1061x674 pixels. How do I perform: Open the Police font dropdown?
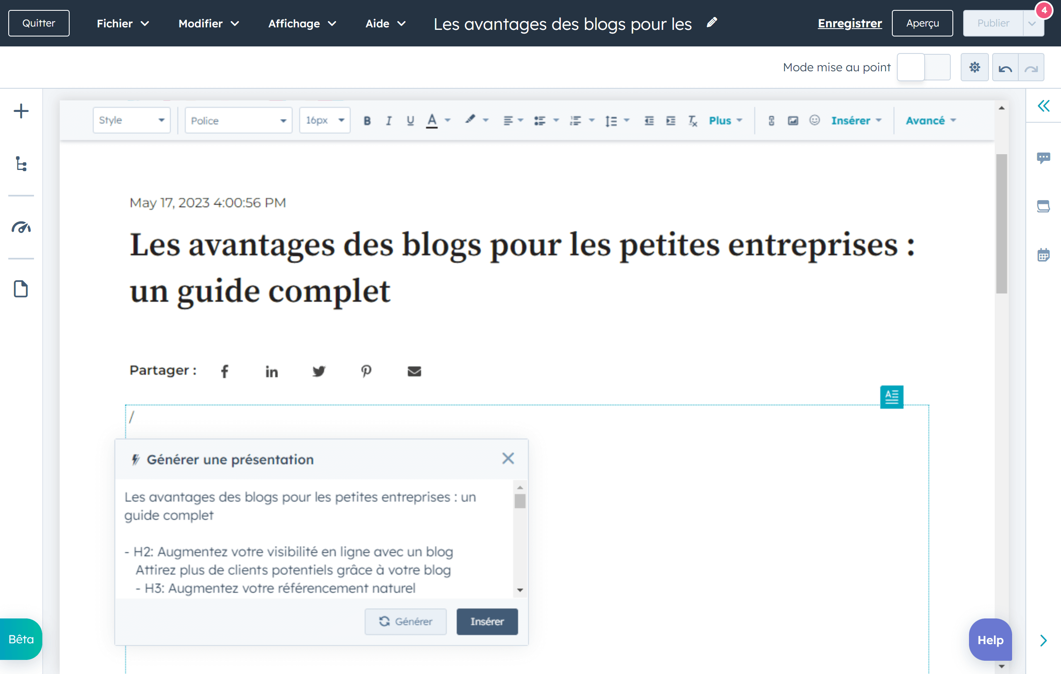tap(238, 121)
